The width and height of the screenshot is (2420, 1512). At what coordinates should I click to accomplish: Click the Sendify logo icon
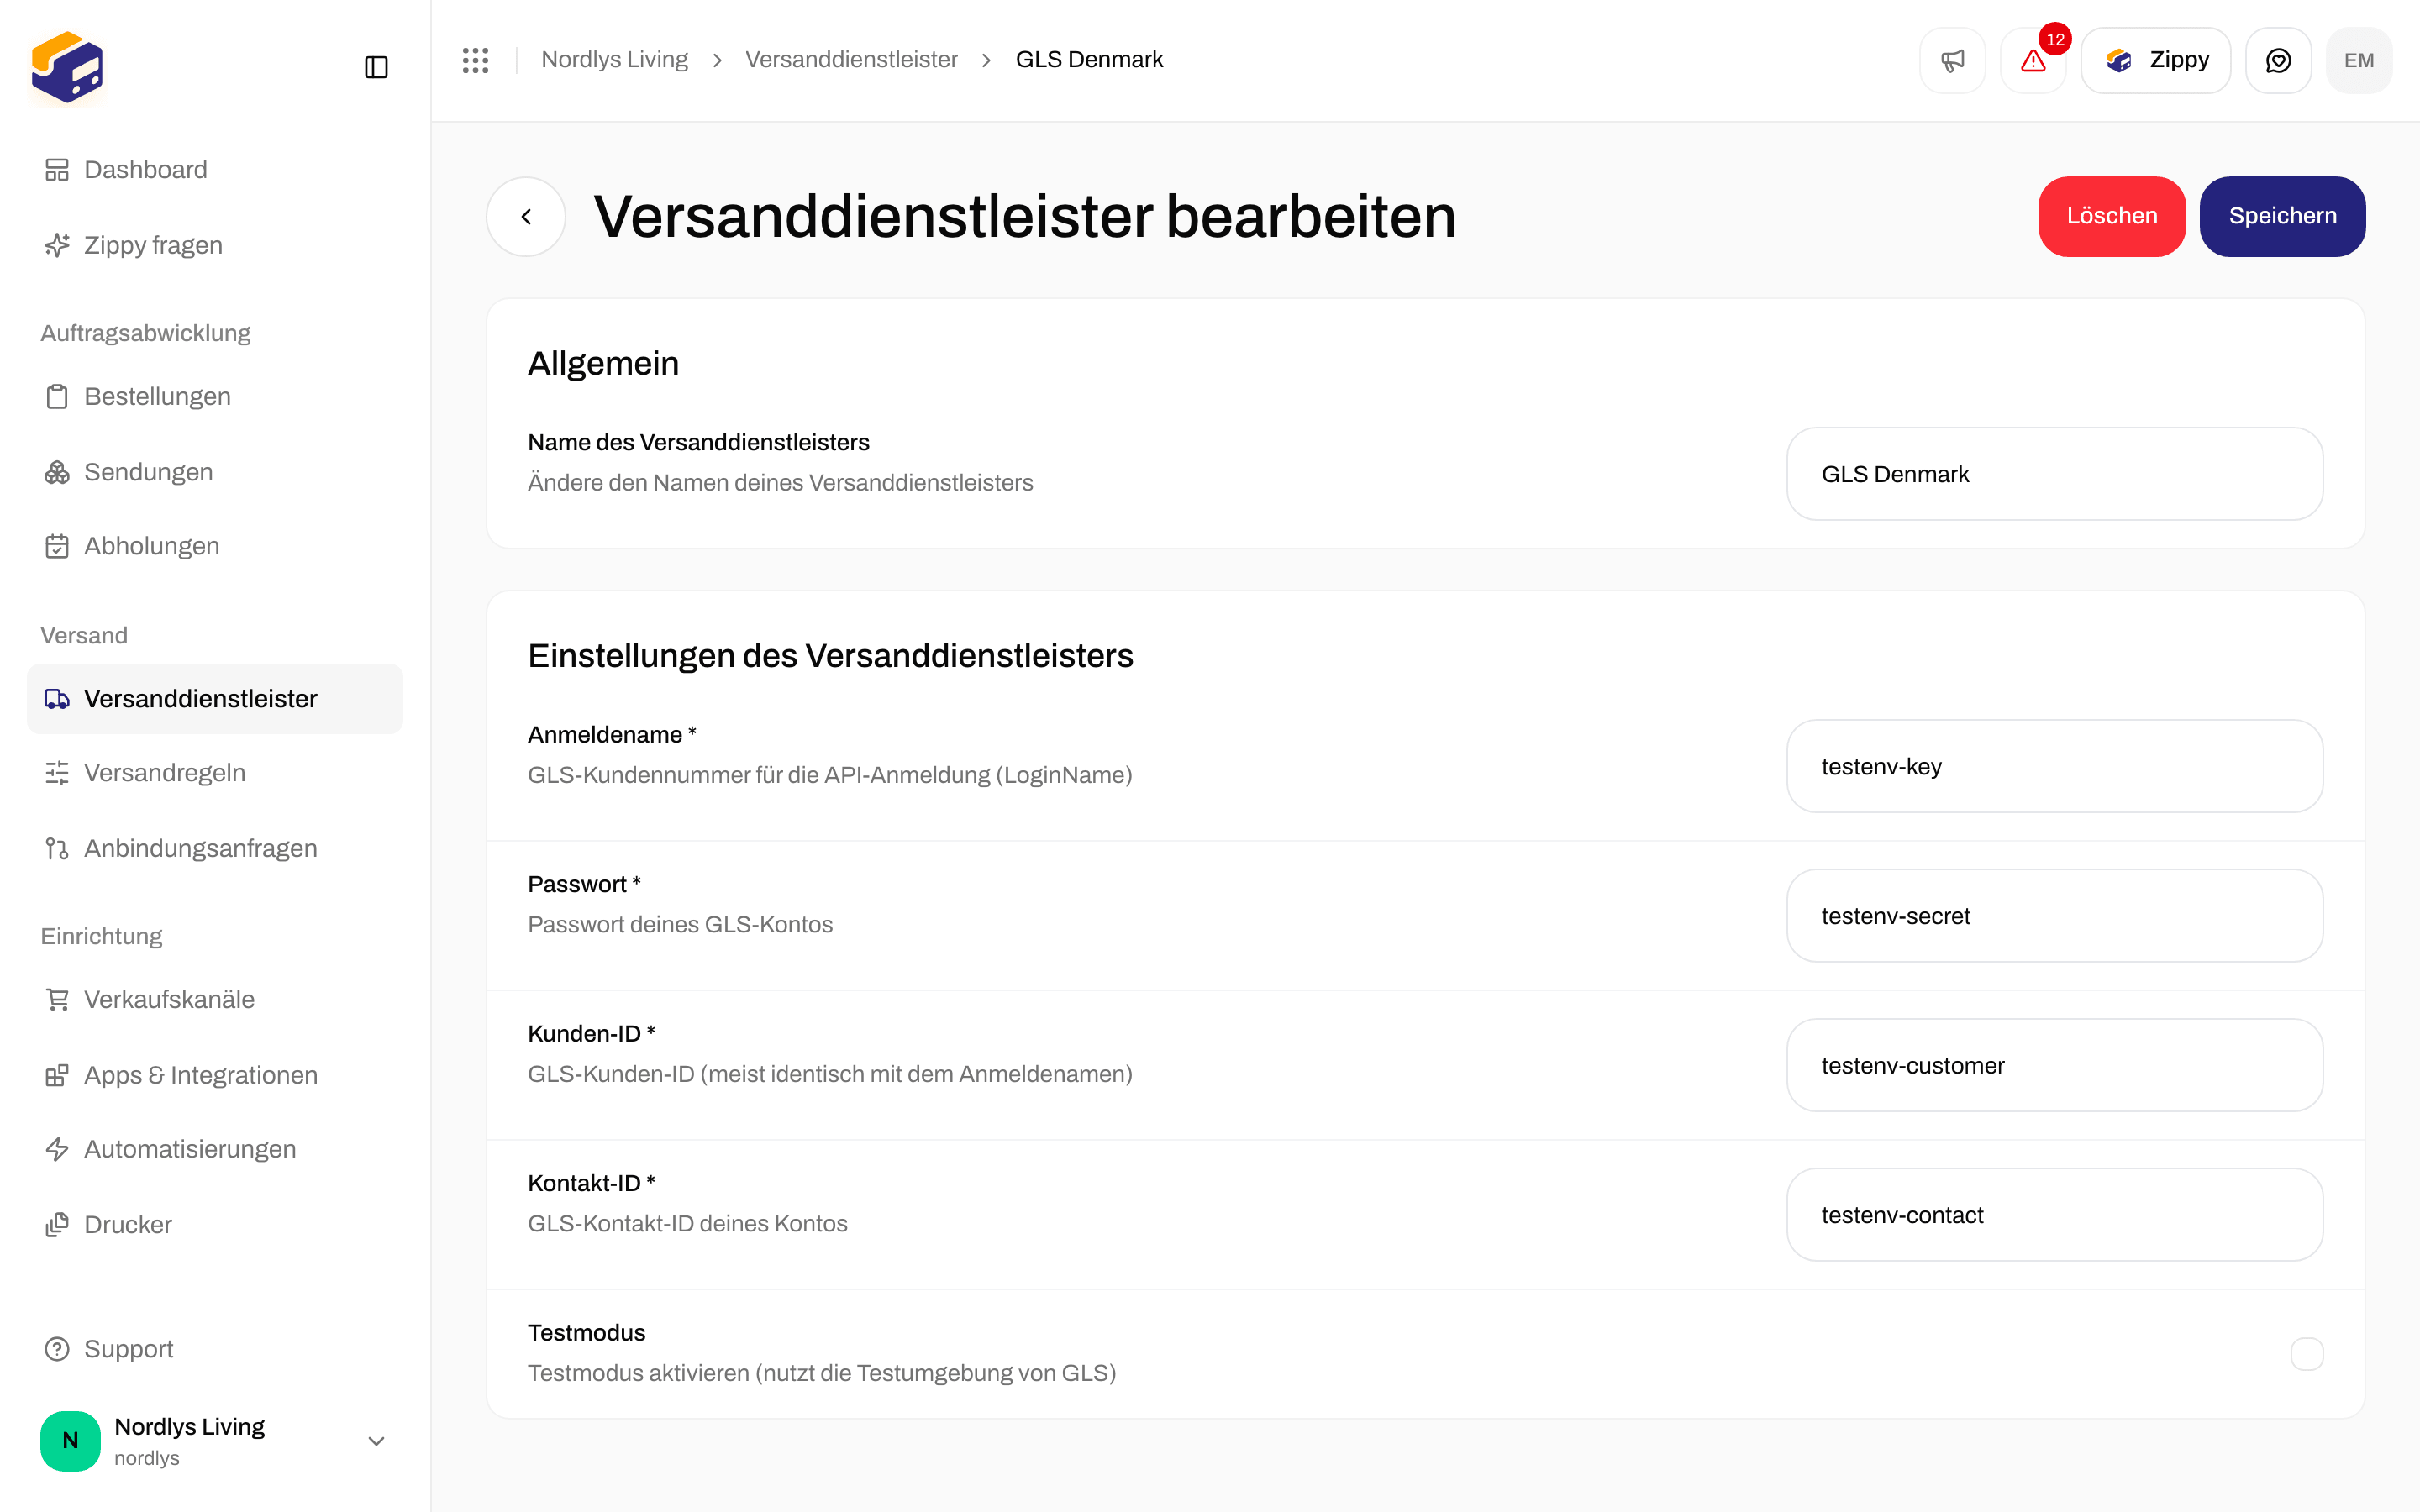(67, 67)
